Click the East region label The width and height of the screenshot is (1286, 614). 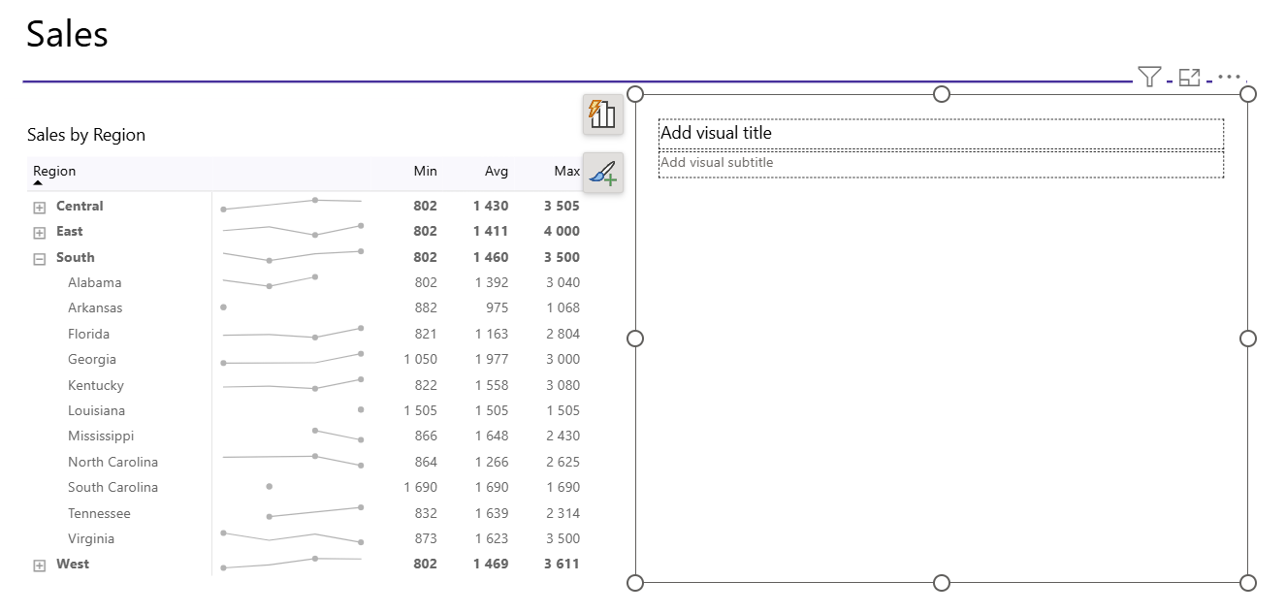[69, 231]
